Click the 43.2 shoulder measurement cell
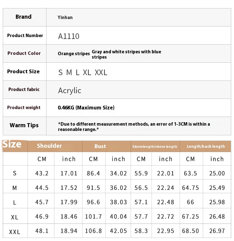The image size is (234, 241). [x=42, y=173]
